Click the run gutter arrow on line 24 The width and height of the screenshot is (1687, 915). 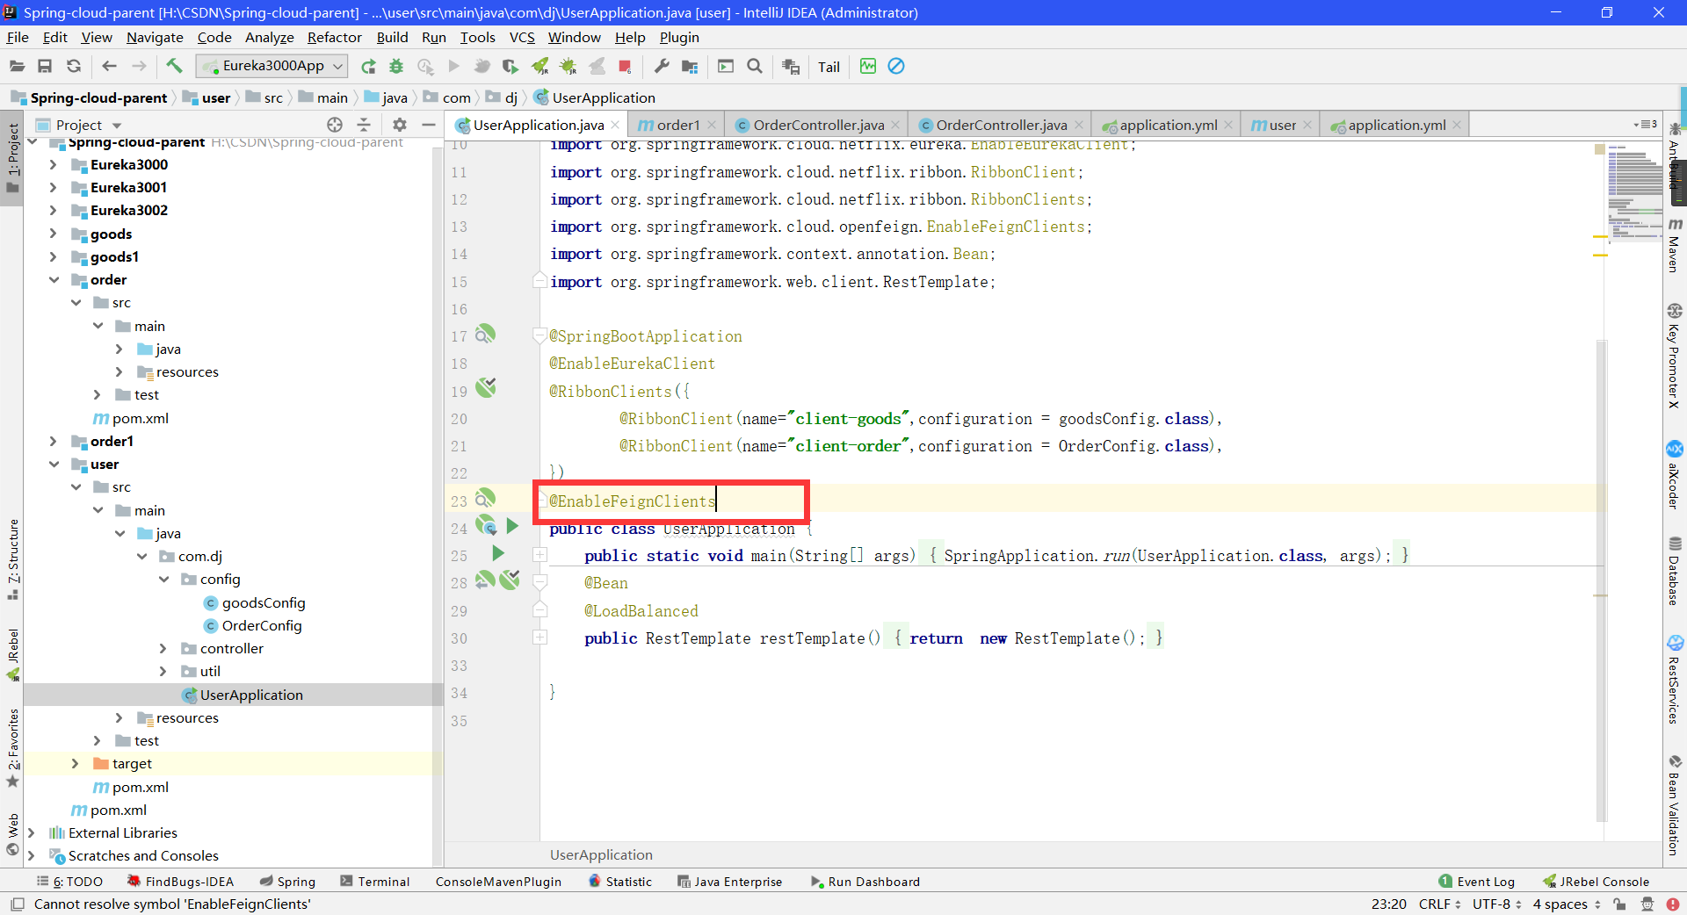click(x=513, y=526)
